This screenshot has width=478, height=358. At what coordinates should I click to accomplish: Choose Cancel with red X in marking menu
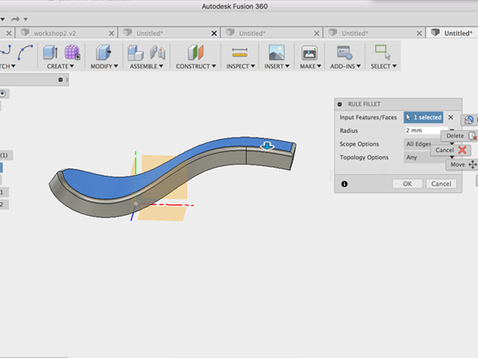pyautogui.click(x=451, y=150)
